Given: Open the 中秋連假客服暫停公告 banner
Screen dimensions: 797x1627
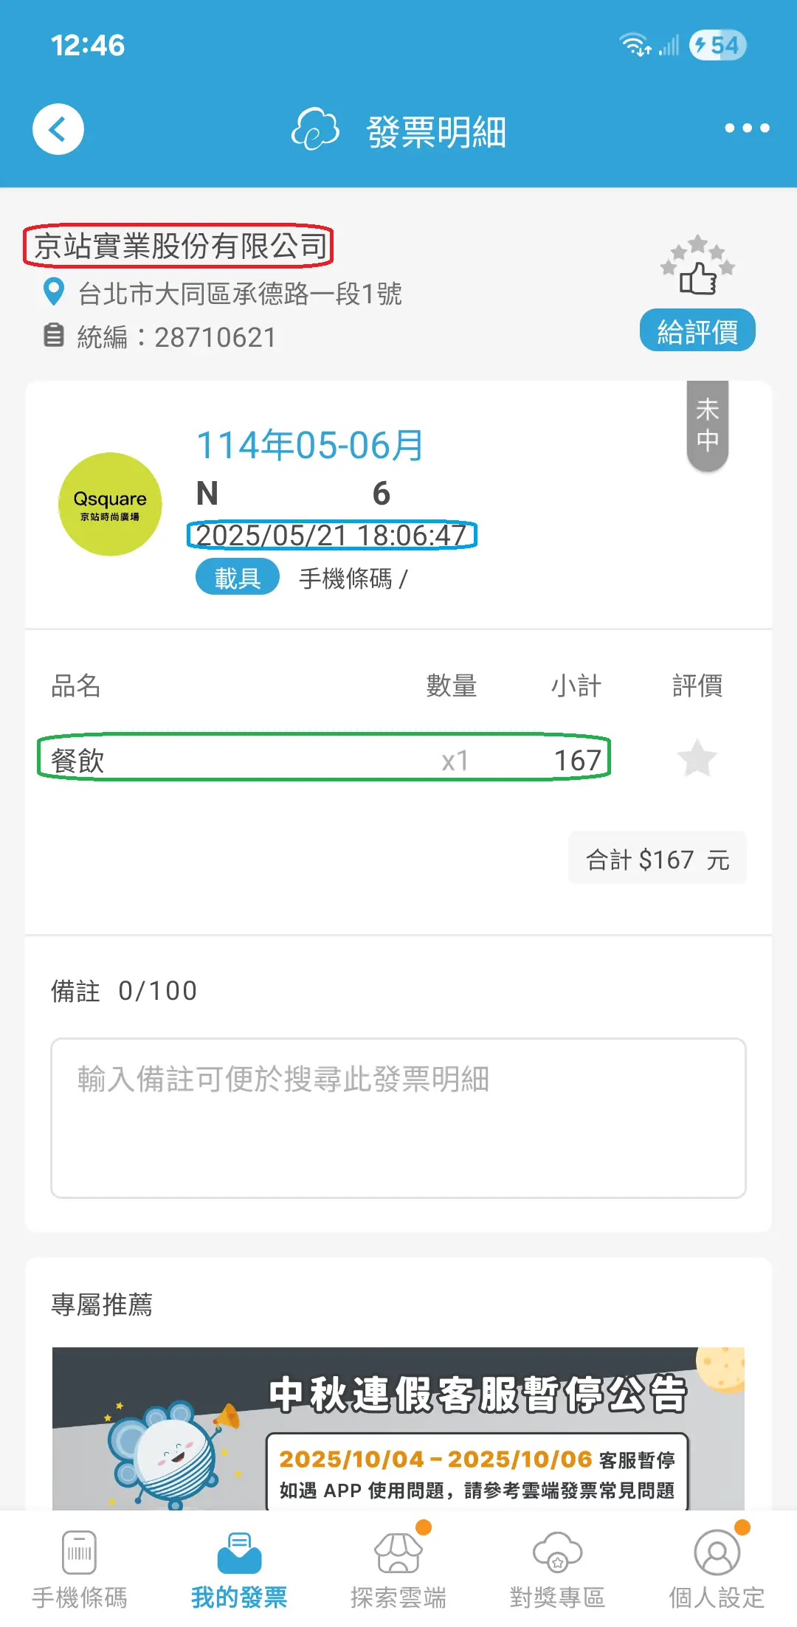Looking at the screenshot, I should coord(398,1428).
